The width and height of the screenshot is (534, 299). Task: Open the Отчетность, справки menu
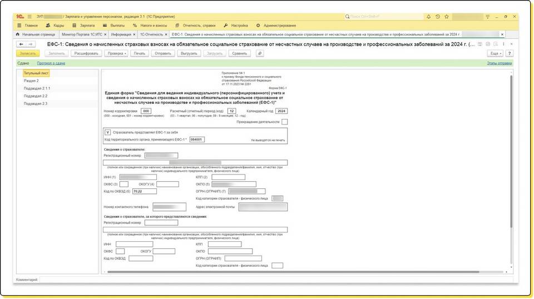pyautogui.click(x=195, y=26)
